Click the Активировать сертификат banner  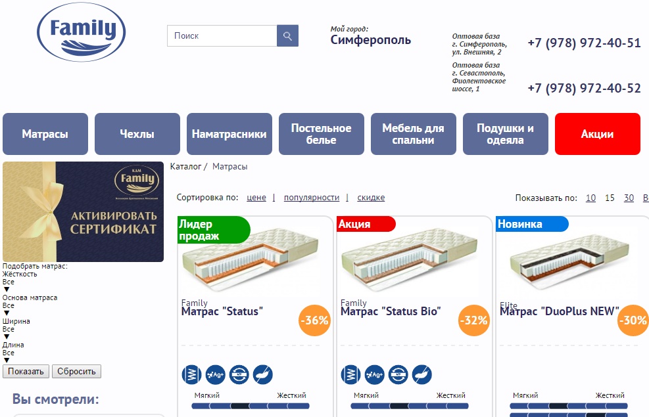(x=84, y=211)
